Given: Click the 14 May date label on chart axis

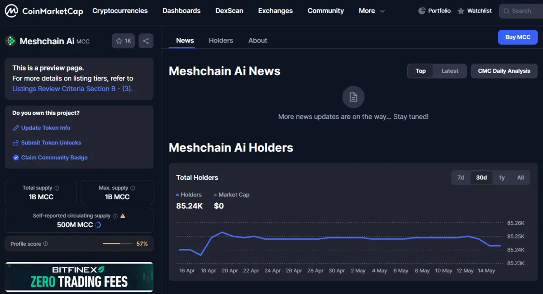Looking at the screenshot, I should pyautogui.click(x=486, y=271).
